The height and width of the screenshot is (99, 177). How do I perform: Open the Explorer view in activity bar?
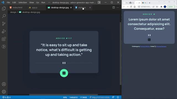[x=4, y=9]
